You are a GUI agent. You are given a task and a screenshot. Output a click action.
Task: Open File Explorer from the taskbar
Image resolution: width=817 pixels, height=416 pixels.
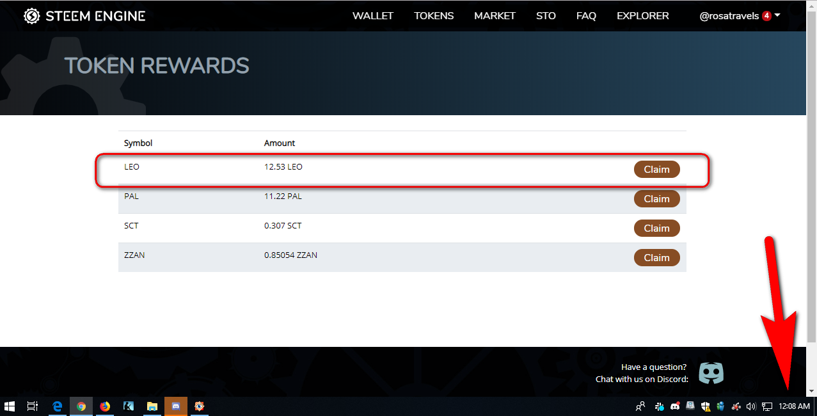(x=152, y=406)
